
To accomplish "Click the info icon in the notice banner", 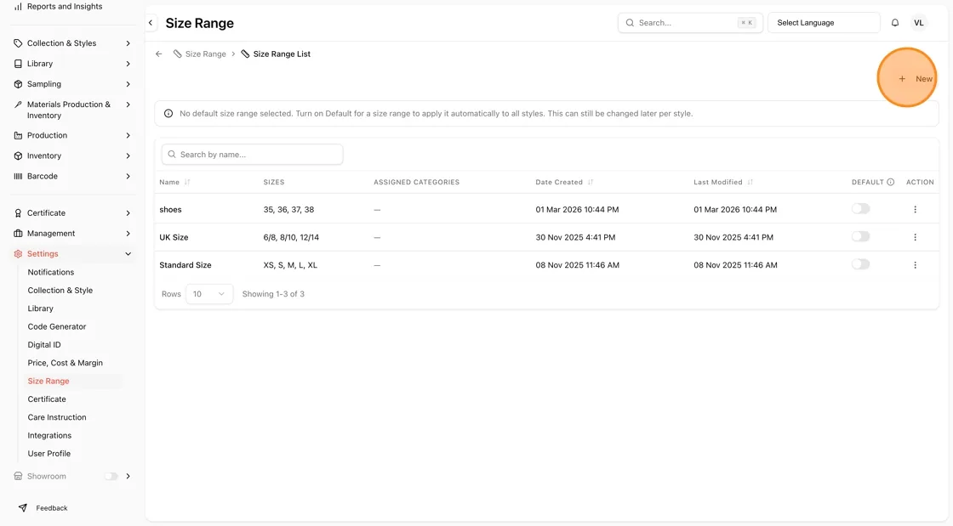I will coord(168,114).
